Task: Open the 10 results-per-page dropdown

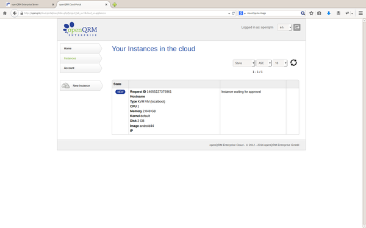Action: coord(280,63)
